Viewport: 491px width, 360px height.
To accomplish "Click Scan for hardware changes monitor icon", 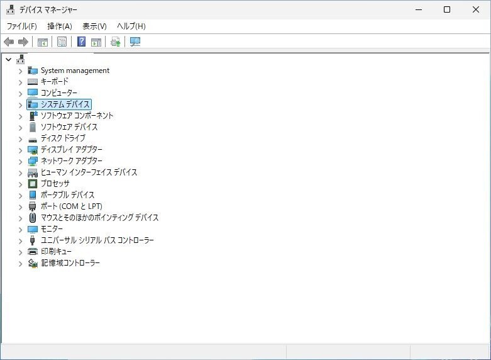I will tap(135, 42).
